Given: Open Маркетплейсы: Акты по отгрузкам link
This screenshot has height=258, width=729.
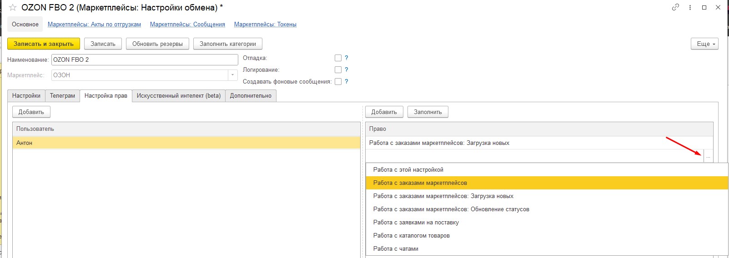Looking at the screenshot, I should (94, 25).
